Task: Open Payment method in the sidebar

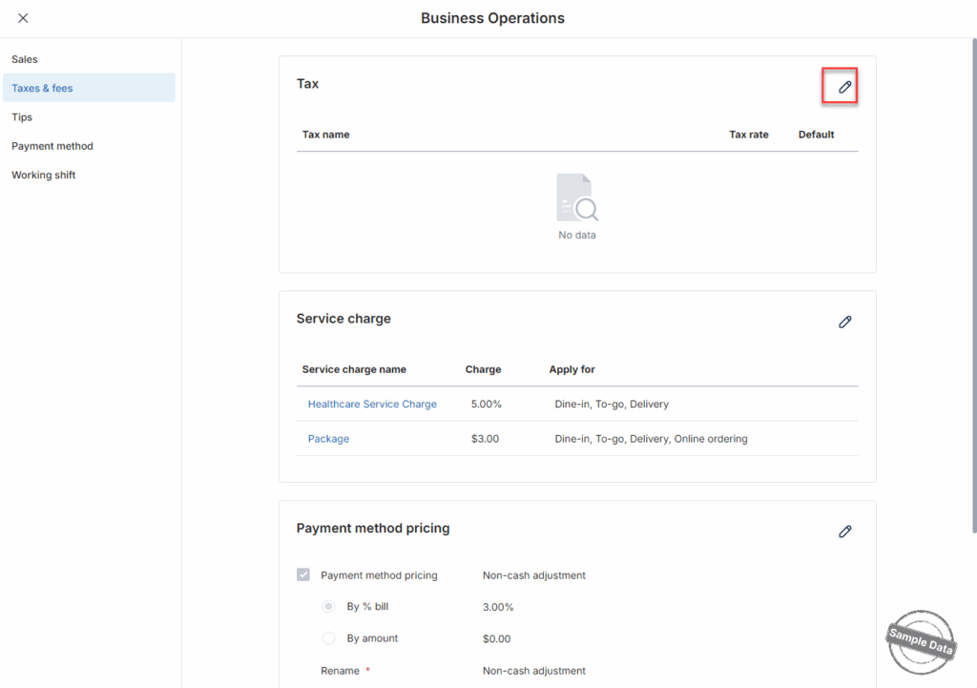Action: 52,146
